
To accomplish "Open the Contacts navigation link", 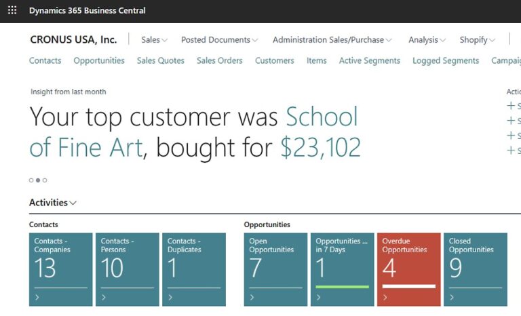I will tap(45, 60).
